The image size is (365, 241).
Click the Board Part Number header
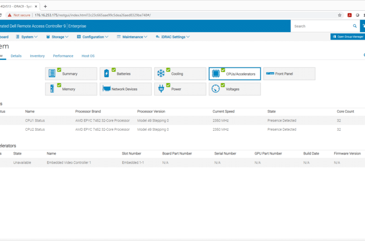click(x=177, y=153)
